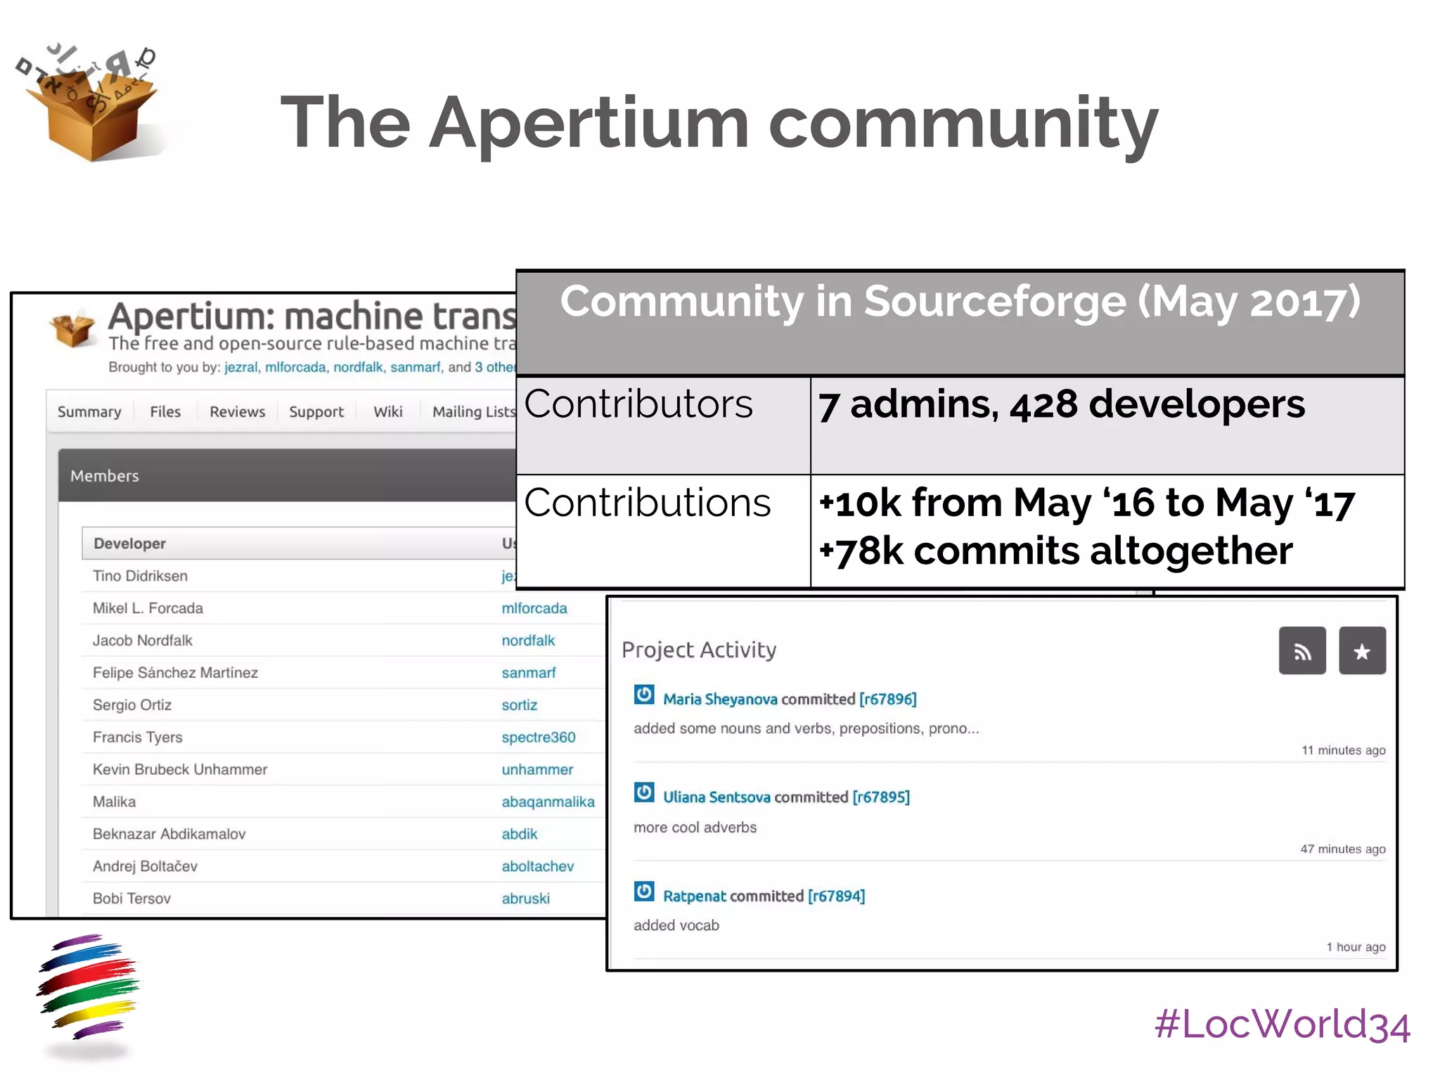Viewport: 1440px width, 1080px height.
Task: Switch to the Reviews tab
Action: tap(237, 412)
